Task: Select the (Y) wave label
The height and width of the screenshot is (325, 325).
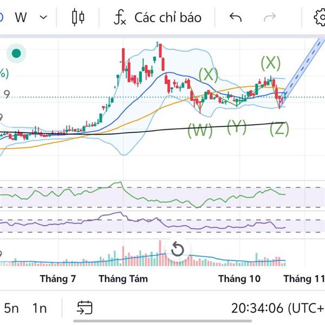Action: click(237, 127)
